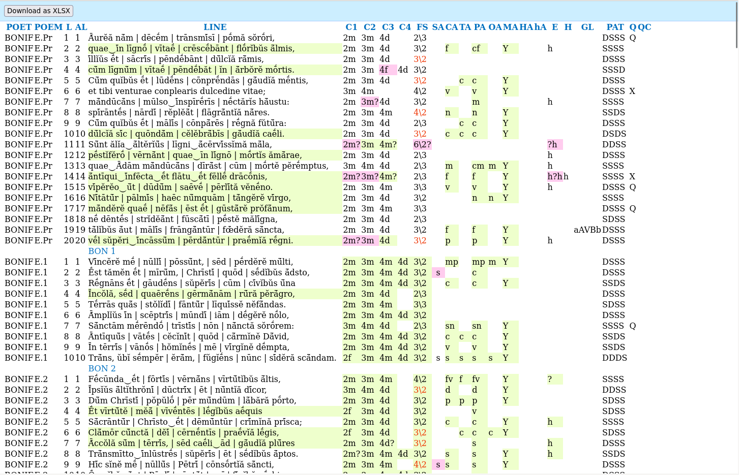This screenshot has width=739, height=475.
Task: Click the '?h' cell in BONIFE.Pr line 11
Action: [x=555, y=144]
